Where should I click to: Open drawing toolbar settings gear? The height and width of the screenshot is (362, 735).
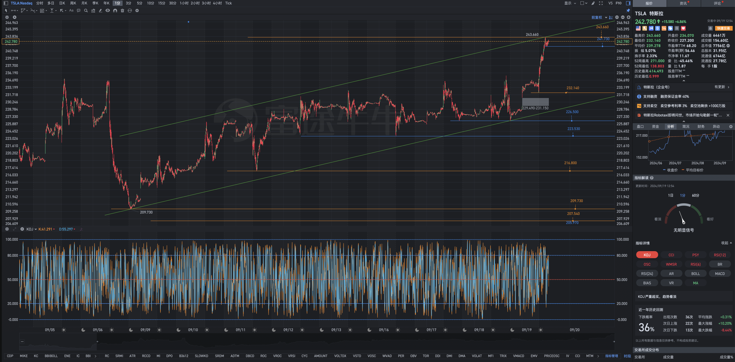137,11
